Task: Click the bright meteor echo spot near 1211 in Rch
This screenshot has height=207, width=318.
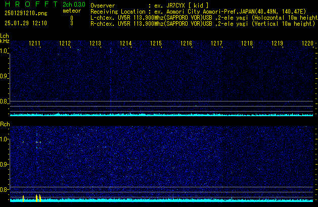Action: [37, 142]
